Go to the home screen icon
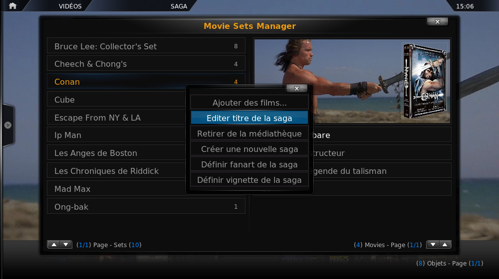 (x=13, y=5)
